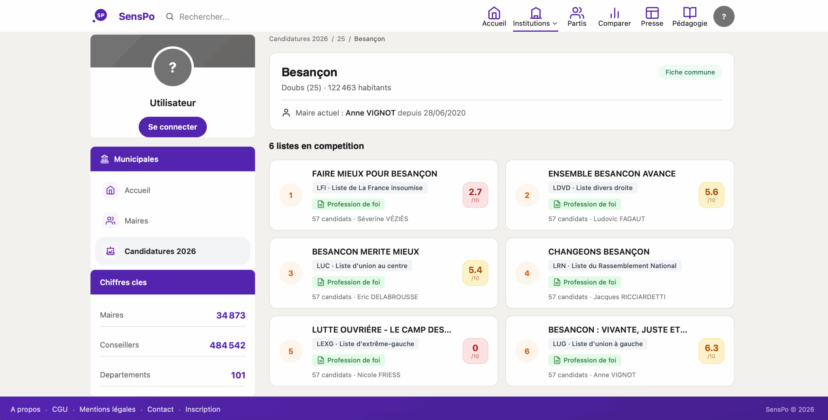Open the Presse layout icon
The image size is (828, 420).
click(652, 13)
